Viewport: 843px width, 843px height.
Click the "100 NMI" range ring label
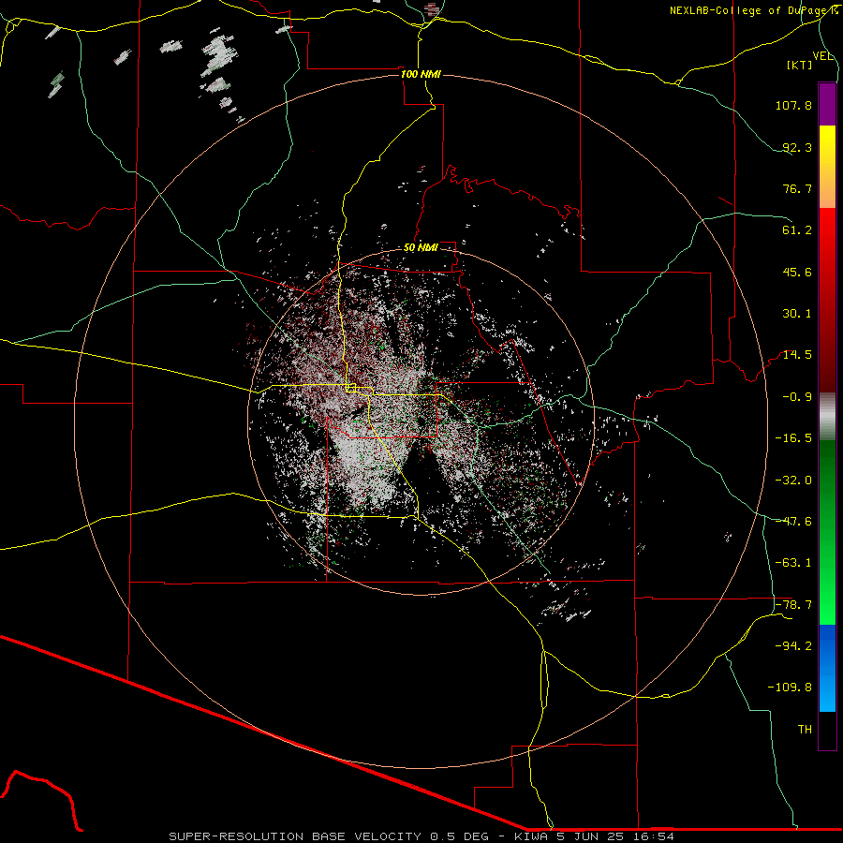421,74
